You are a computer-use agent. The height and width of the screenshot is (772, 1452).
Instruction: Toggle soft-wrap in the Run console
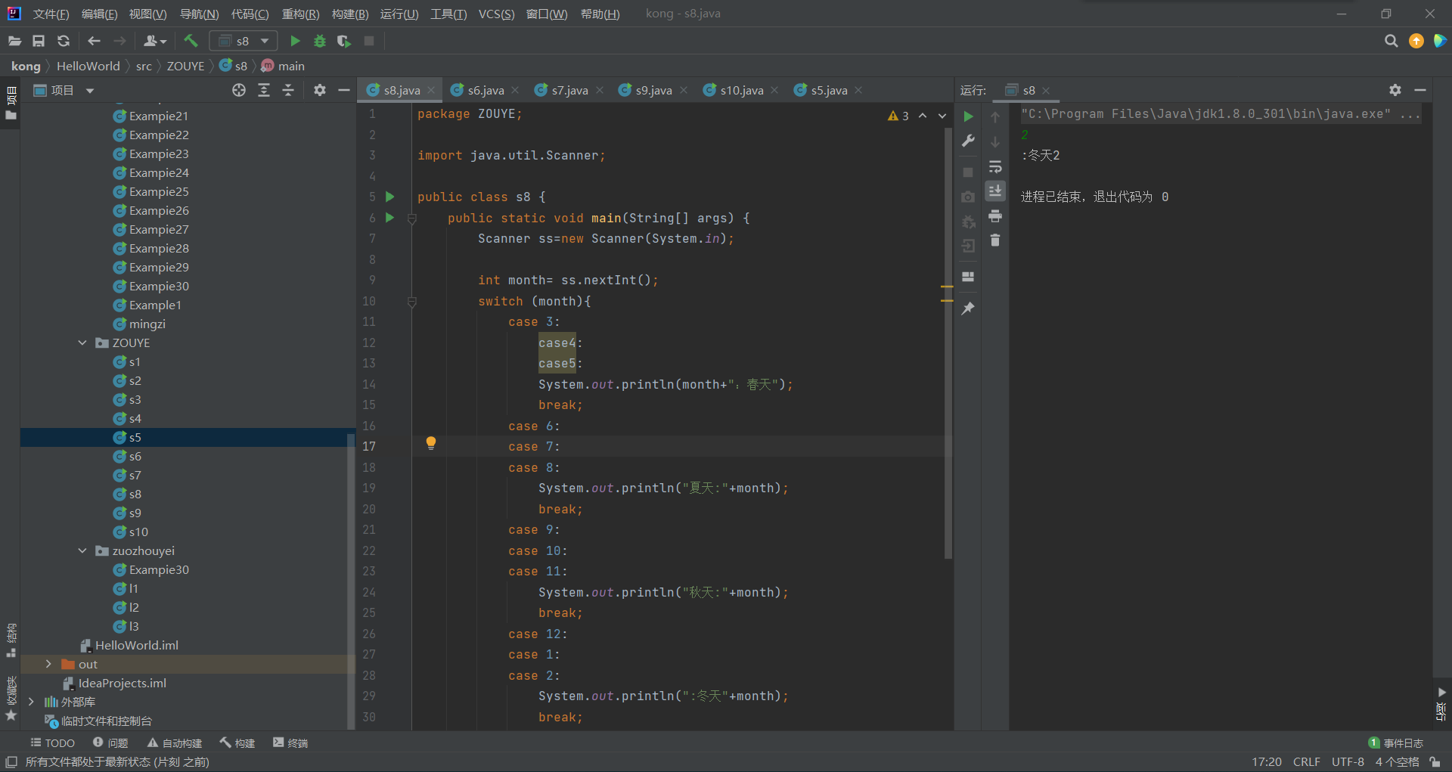[995, 166]
